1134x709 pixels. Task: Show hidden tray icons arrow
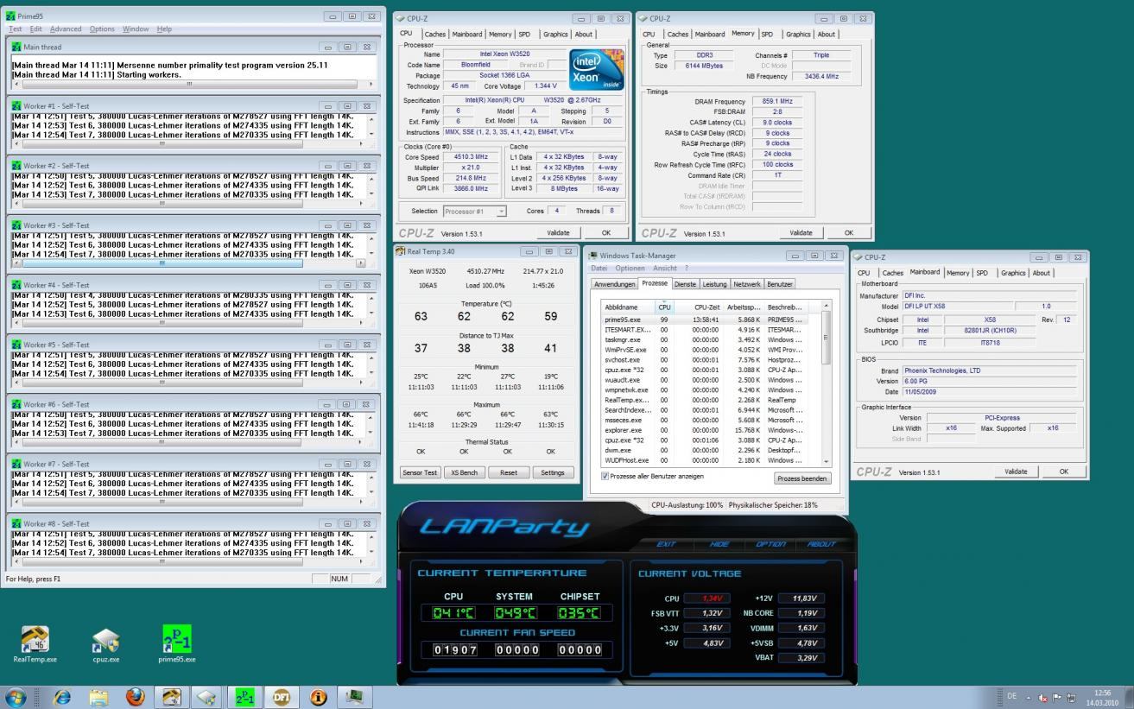click(x=1029, y=698)
